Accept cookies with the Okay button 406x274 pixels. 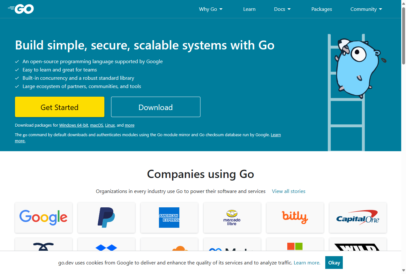(334, 263)
